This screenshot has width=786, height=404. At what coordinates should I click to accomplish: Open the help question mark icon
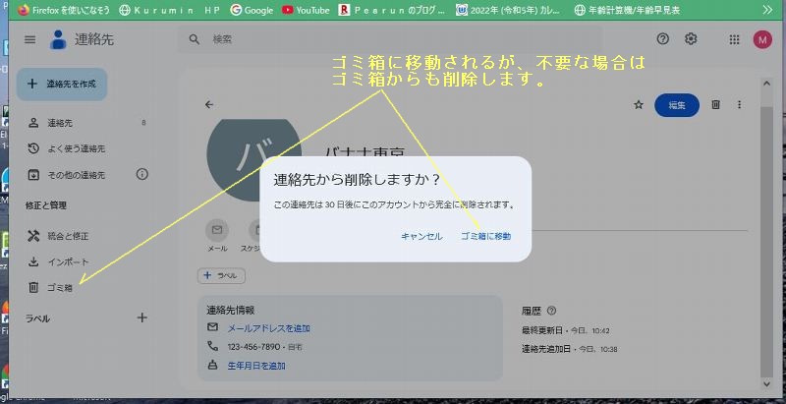pos(662,39)
